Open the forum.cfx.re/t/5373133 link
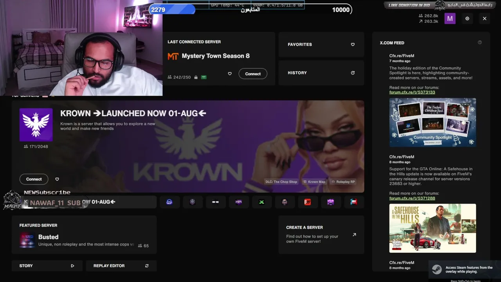Screen dimensions: 501x282 coord(412,92)
